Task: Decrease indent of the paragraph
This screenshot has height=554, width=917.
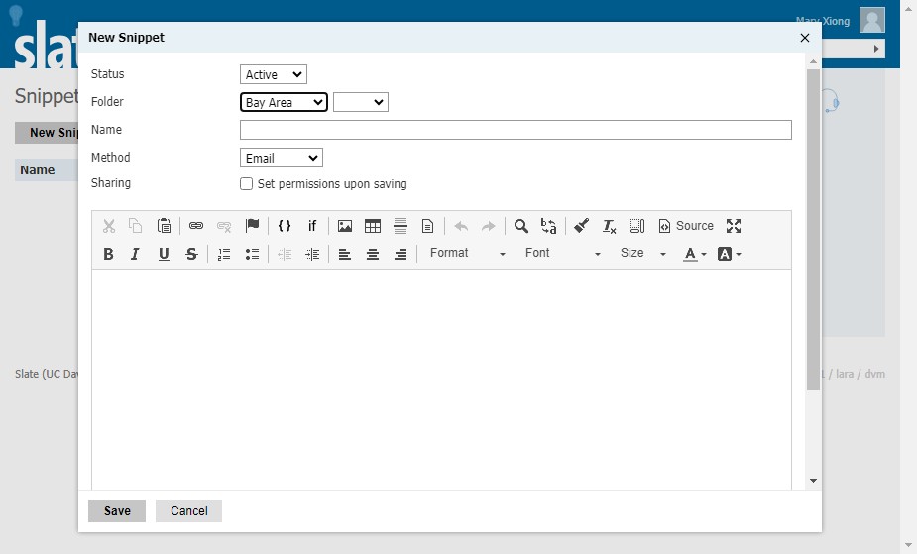Action: pos(285,254)
